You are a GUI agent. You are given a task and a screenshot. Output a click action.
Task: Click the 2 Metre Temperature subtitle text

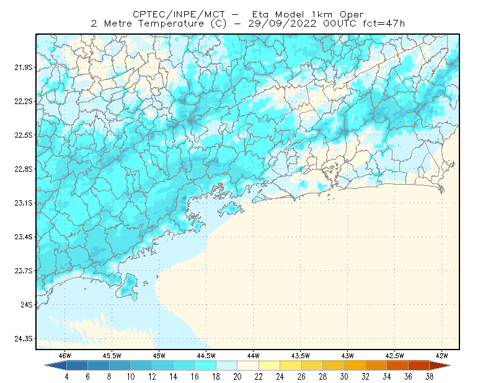[x=148, y=24]
